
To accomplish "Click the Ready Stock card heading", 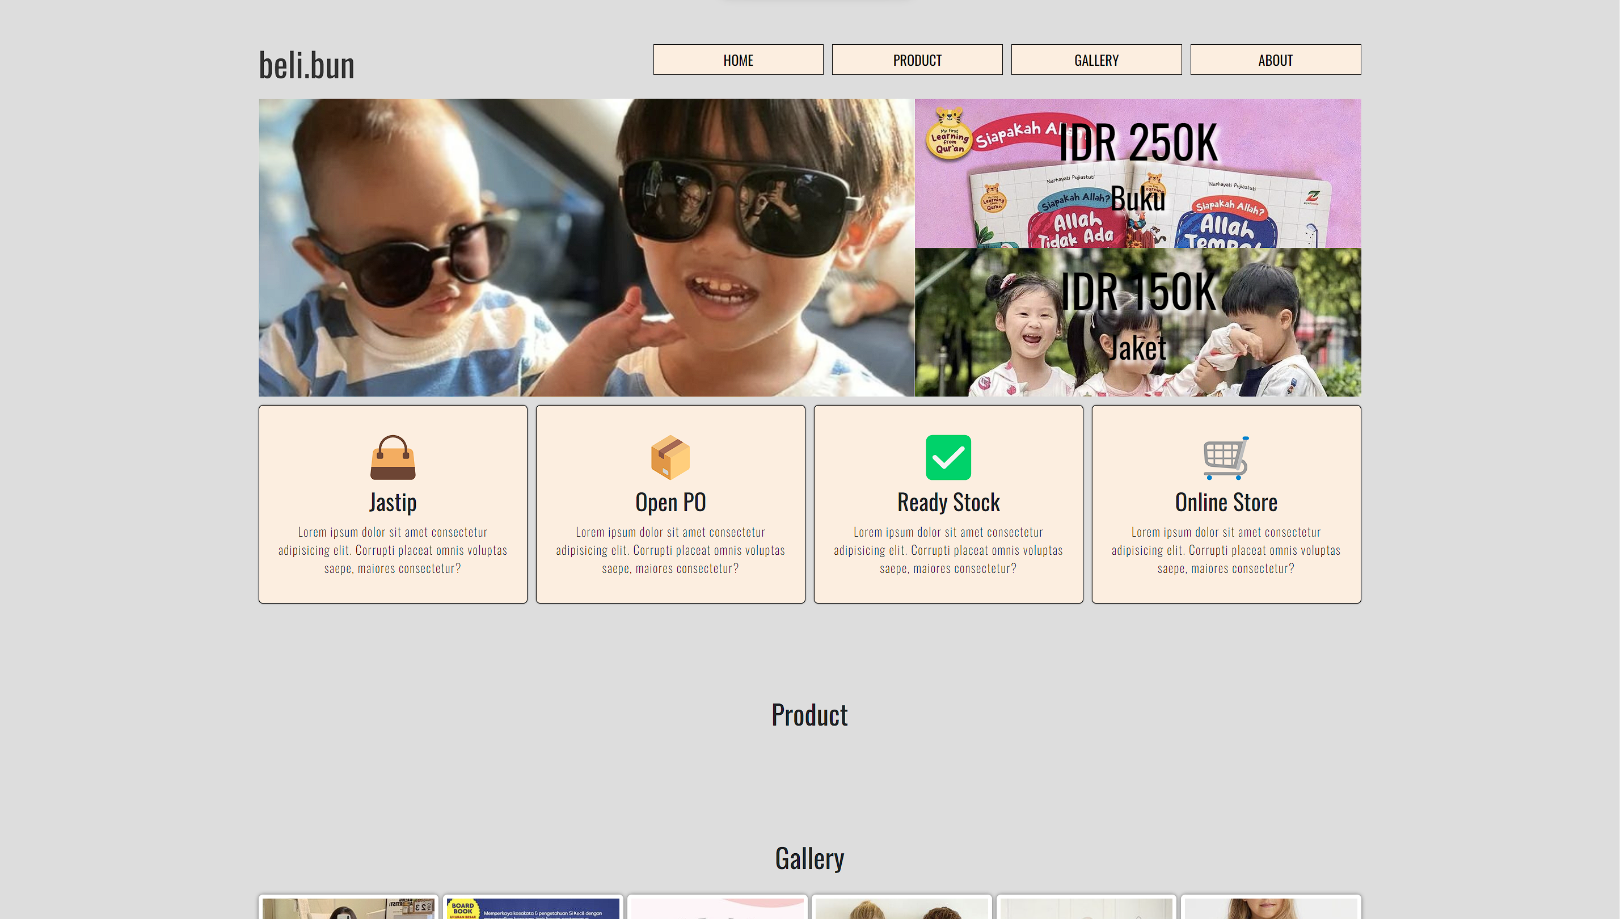I will pos(948,503).
